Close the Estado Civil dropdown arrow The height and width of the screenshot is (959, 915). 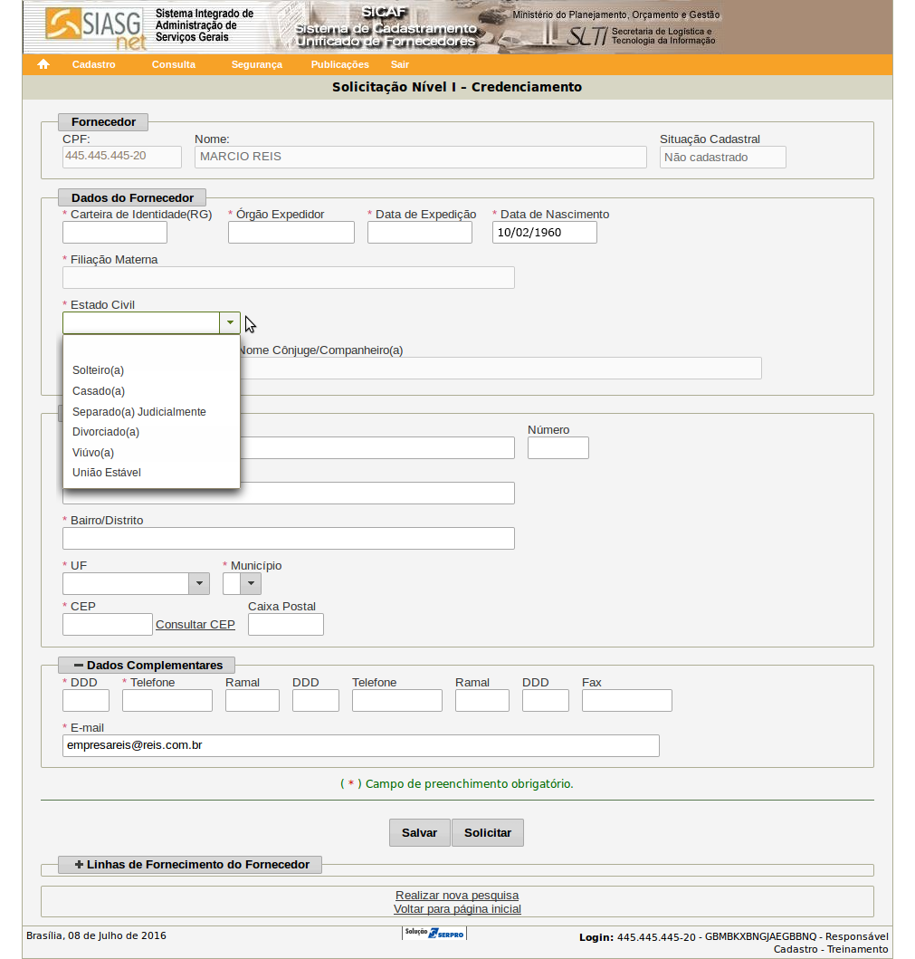coord(230,322)
